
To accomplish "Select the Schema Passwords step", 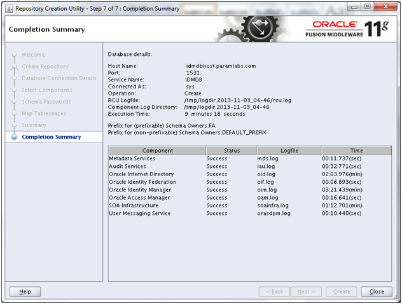I will pyautogui.click(x=46, y=102).
